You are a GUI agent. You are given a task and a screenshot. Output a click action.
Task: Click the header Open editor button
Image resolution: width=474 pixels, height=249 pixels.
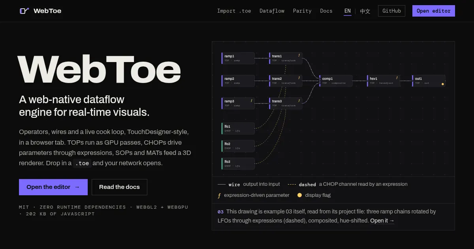[434, 11]
